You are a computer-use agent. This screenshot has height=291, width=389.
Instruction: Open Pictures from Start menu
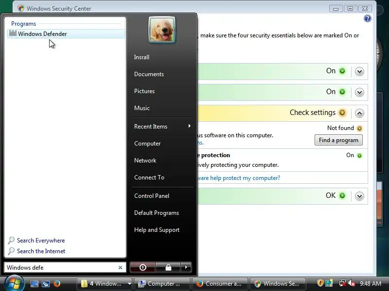point(144,91)
